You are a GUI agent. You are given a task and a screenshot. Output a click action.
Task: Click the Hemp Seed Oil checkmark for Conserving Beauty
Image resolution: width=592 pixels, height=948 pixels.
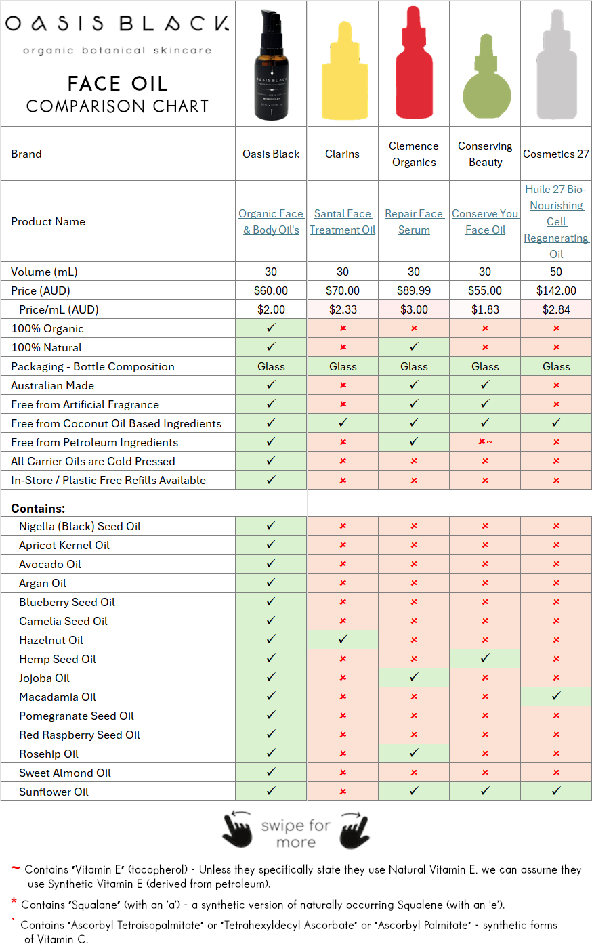(x=485, y=658)
